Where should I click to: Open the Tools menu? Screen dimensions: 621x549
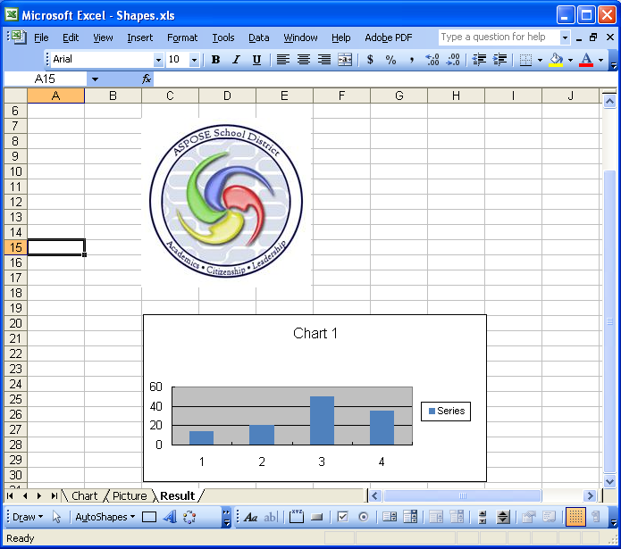point(223,37)
